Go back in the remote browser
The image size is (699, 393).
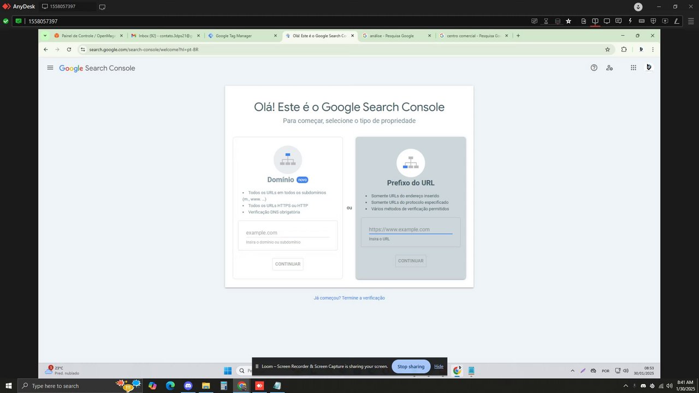(x=46, y=49)
